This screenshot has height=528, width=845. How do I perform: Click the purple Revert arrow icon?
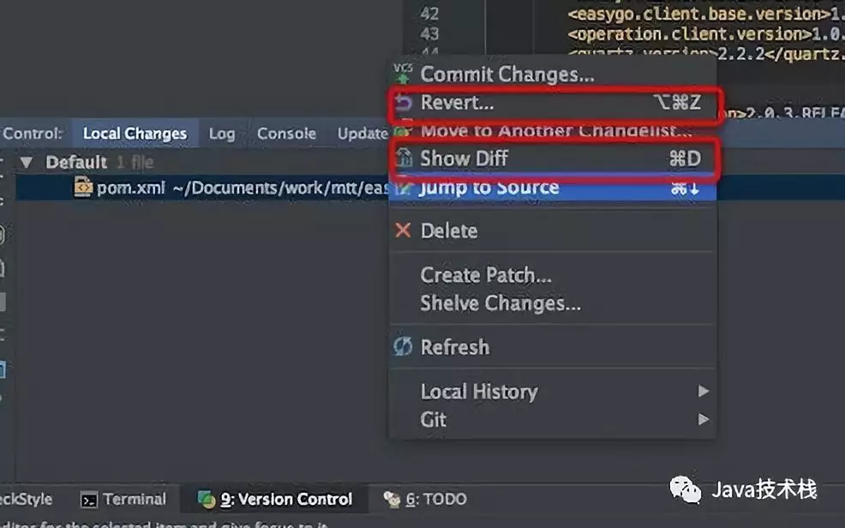coord(403,104)
